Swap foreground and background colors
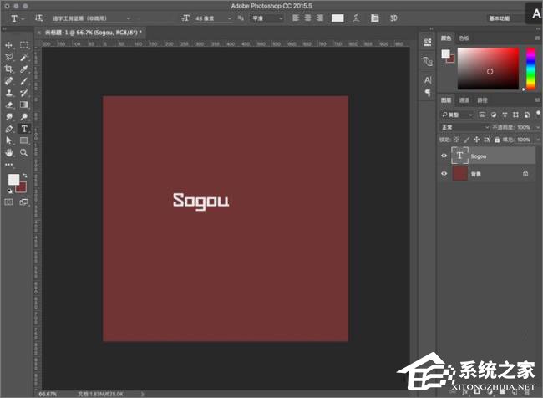 coord(24,176)
